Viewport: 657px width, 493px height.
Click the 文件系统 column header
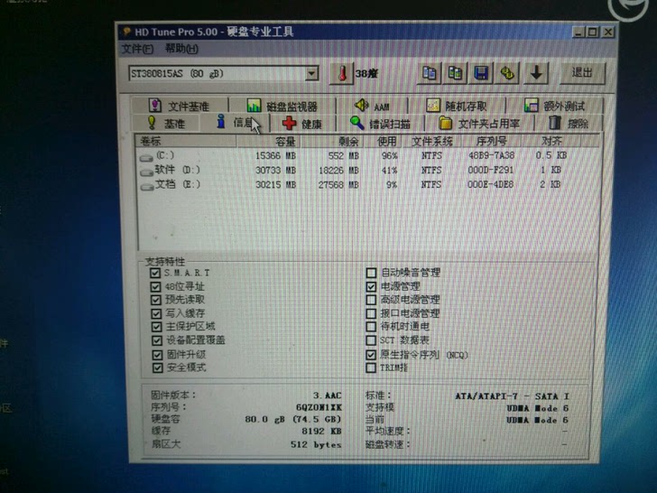pyautogui.click(x=432, y=141)
